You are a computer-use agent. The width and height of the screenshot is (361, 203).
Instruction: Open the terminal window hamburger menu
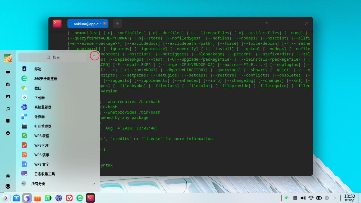tap(267, 24)
